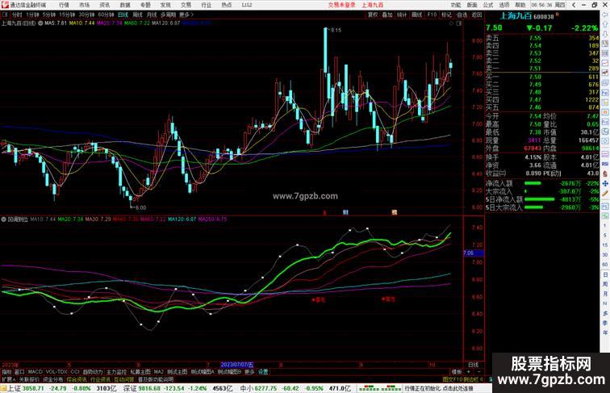Expand the 扩展 panel toggle

[x=9, y=379]
